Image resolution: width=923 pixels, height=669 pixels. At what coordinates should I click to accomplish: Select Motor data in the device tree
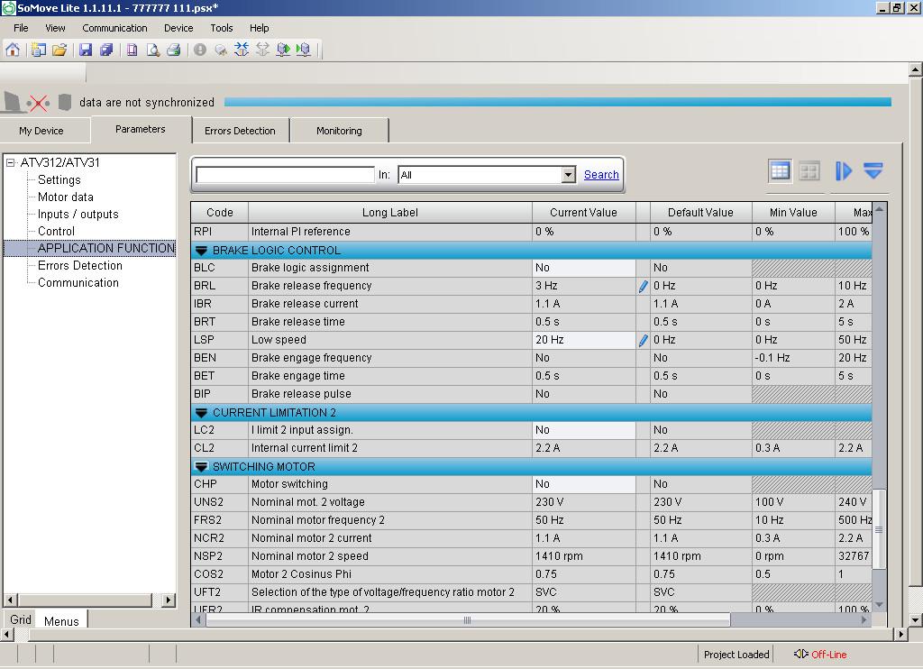[65, 197]
